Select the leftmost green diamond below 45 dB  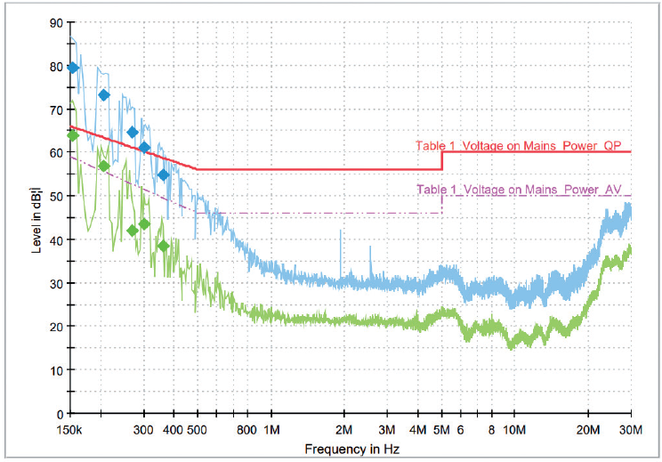click(133, 231)
